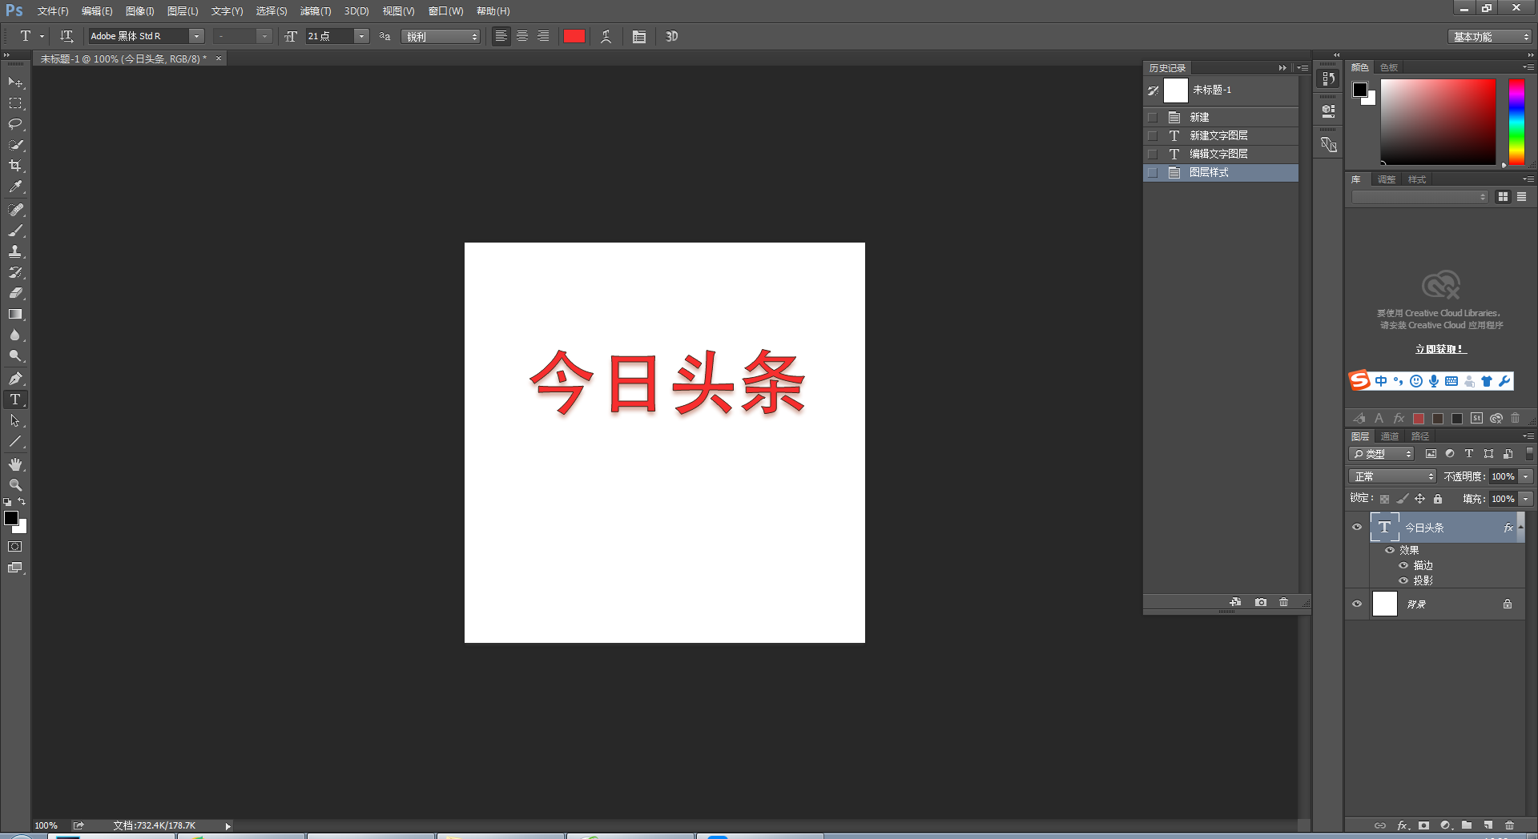This screenshot has height=839, width=1538.
Task: Collapse effects on 今日头条 layer
Action: (x=1520, y=527)
